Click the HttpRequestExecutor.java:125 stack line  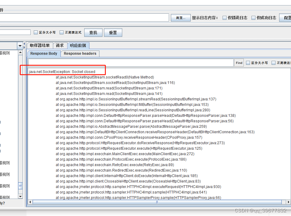[x=129, y=148]
